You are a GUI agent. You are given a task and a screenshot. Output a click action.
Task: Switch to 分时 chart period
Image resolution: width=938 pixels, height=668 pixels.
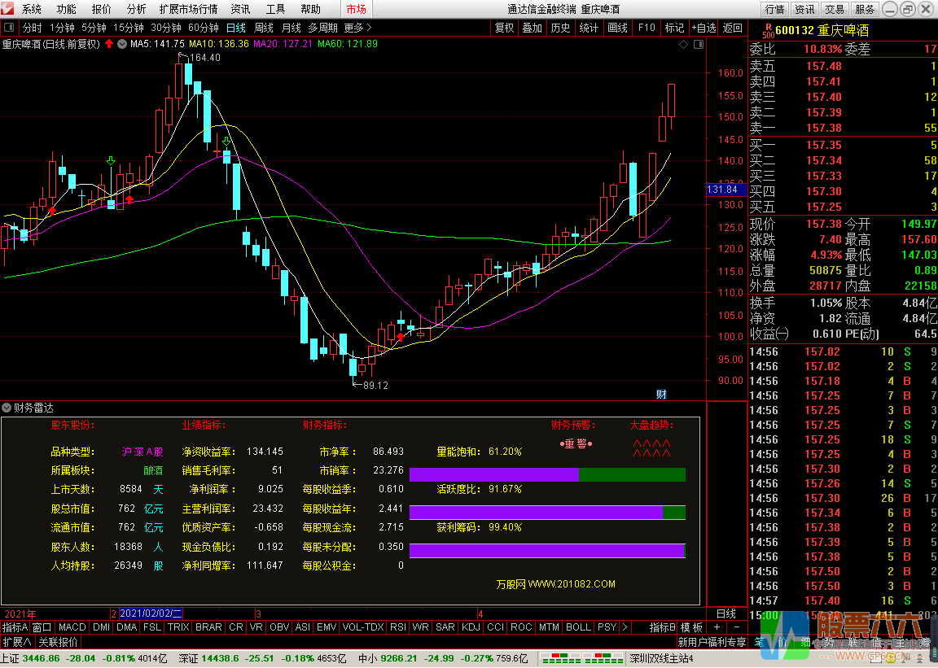[x=33, y=28]
